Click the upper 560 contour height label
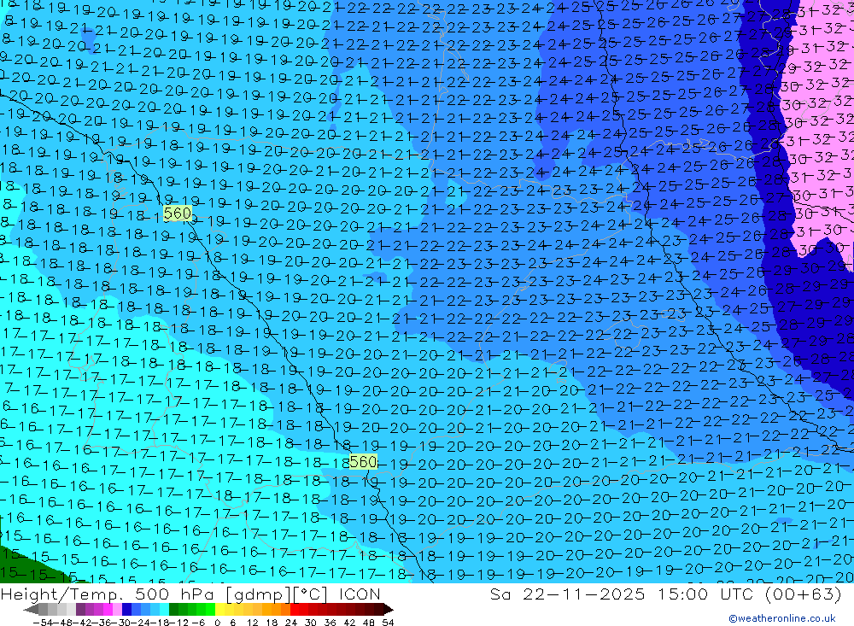The width and height of the screenshot is (854, 626). 178,213
